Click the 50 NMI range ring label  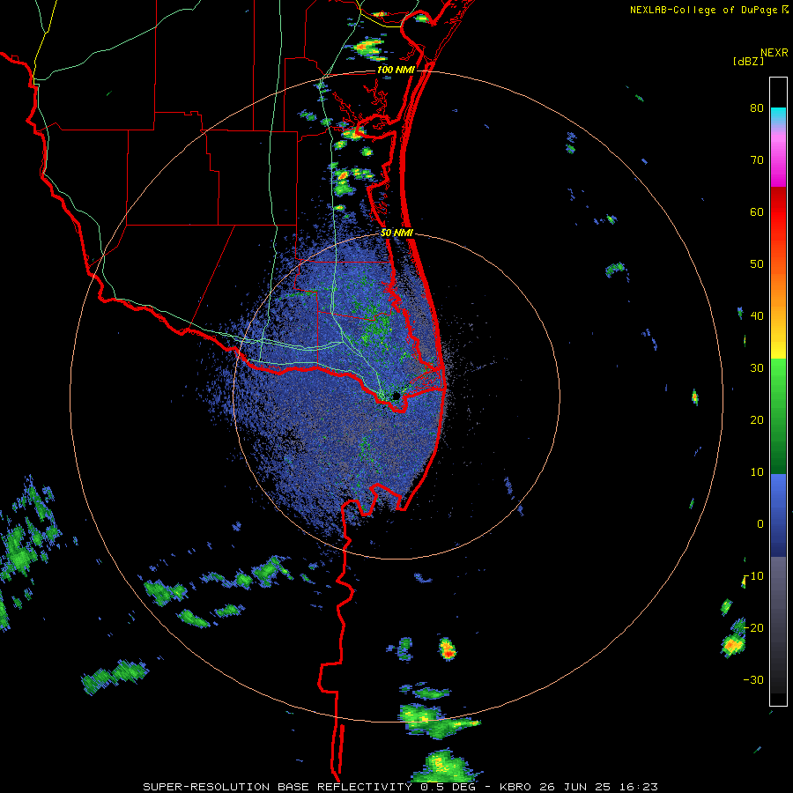[x=397, y=233]
